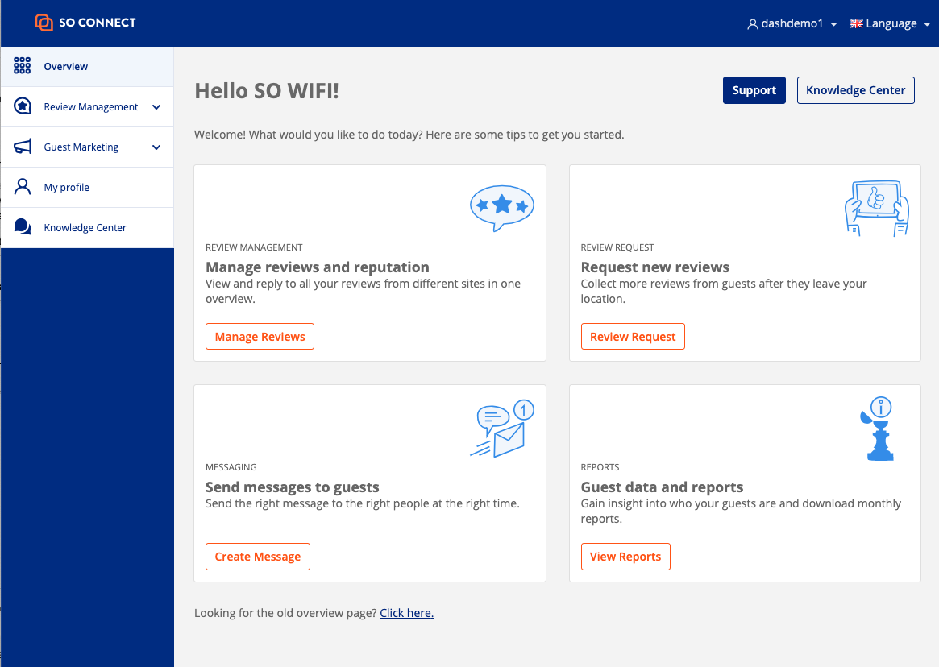Click the Support button
Image resolution: width=939 pixels, height=667 pixels.
coord(754,90)
